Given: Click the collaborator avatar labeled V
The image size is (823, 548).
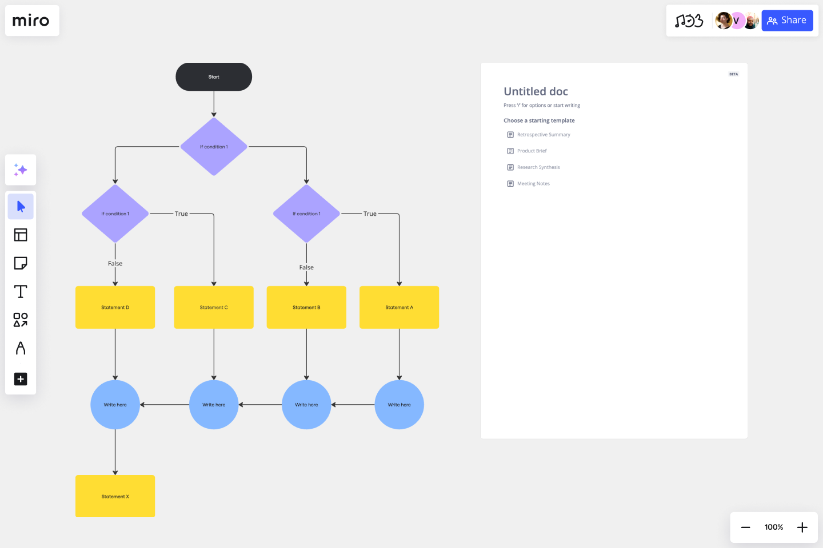Looking at the screenshot, I should tap(737, 21).
